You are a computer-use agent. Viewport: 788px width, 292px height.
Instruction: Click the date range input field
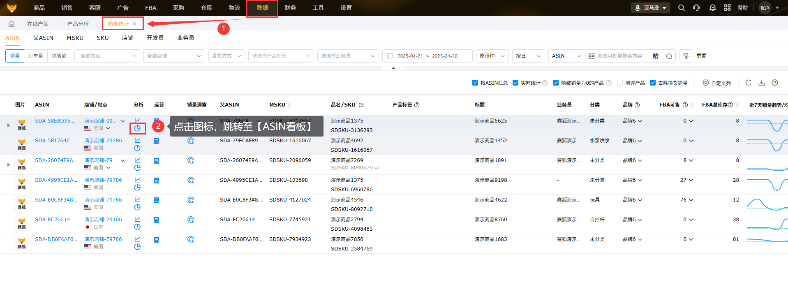[x=427, y=56]
